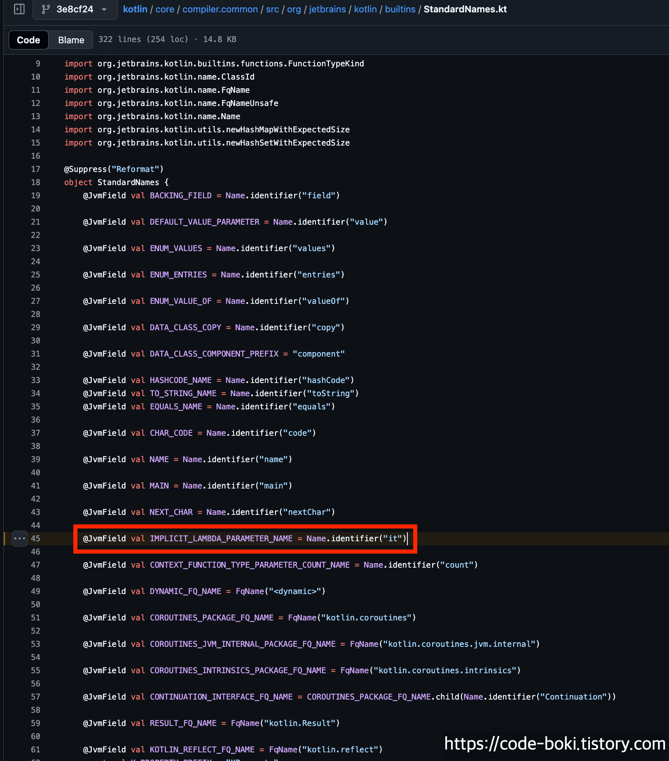Click the IMPLICIT_LAMBDA_PARAMETER_NAME constant

coord(221,538)
